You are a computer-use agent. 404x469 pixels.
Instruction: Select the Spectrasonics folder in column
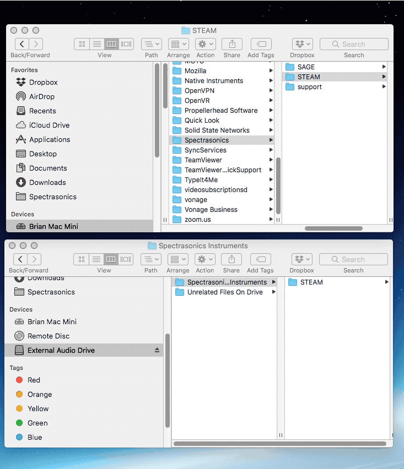point(222,140)
